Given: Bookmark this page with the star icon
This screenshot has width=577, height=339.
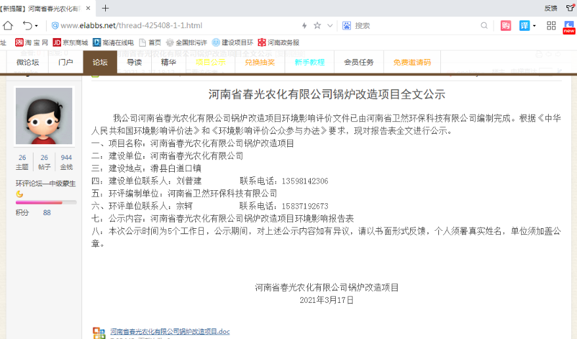Looking at the screenshot, I should (x=317, y=26).
